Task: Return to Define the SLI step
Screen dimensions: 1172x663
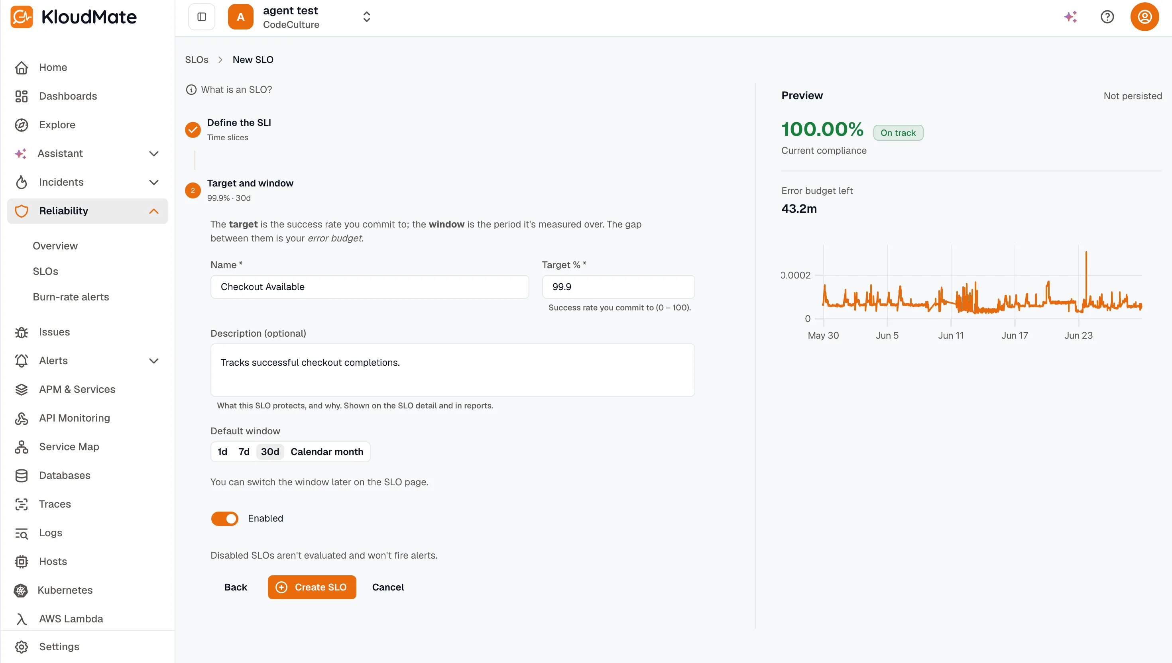Action: [x=239, y=122]
